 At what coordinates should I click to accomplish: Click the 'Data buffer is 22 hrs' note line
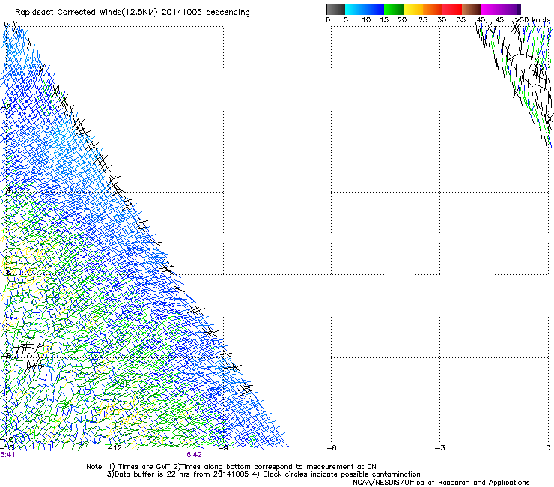(264, 474)
